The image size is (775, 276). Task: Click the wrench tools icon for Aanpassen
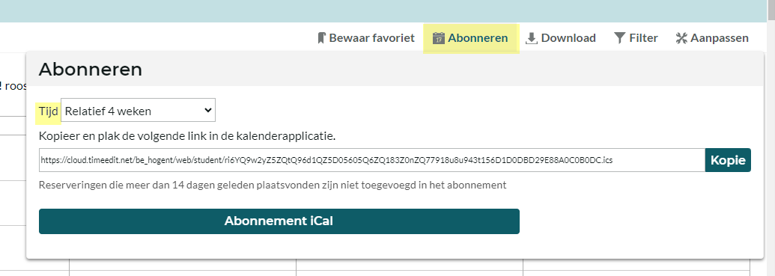click(681, 38)
